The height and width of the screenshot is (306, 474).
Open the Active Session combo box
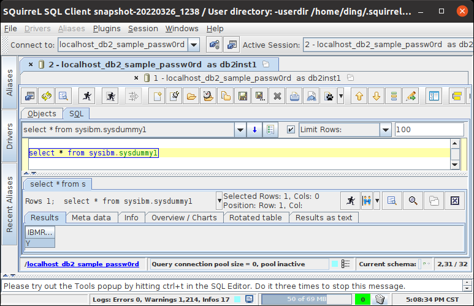pyautogui.click(x=388, y=45)
